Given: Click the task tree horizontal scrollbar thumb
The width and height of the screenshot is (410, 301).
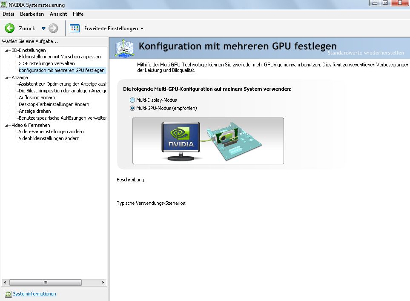Looking at the screenshot, I should click(x=46, y=282).
